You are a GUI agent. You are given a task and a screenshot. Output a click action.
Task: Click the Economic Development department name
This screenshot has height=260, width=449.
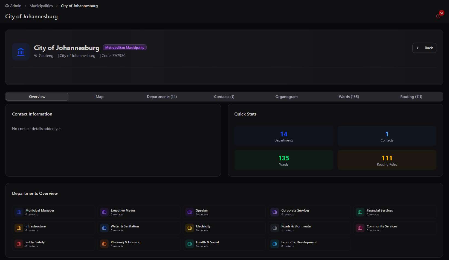pos(299,242)
